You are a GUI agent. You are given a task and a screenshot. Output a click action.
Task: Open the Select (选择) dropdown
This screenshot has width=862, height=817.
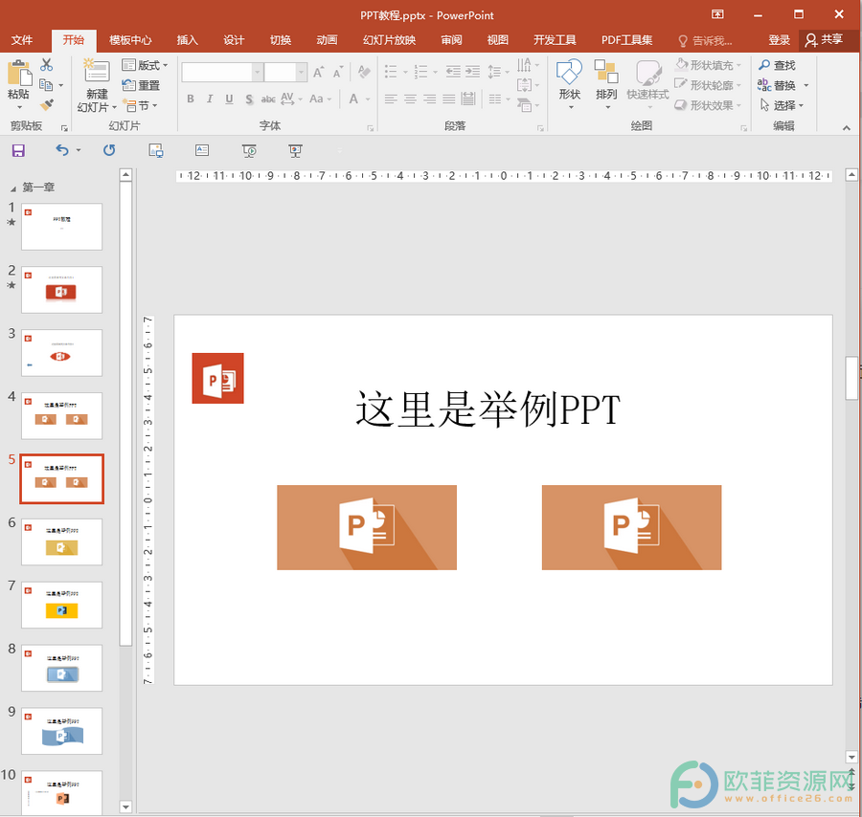[x=782, y=105]
